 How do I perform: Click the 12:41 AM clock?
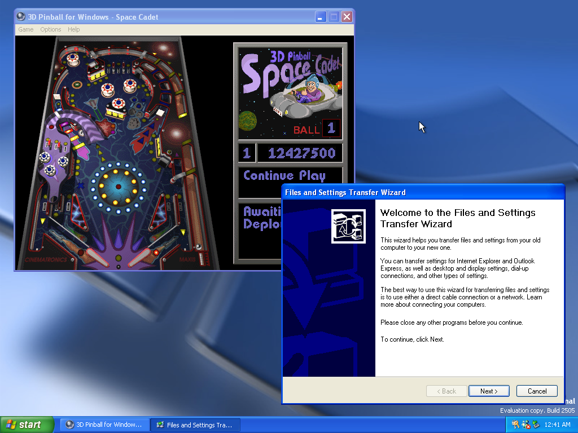pos(557,425)
